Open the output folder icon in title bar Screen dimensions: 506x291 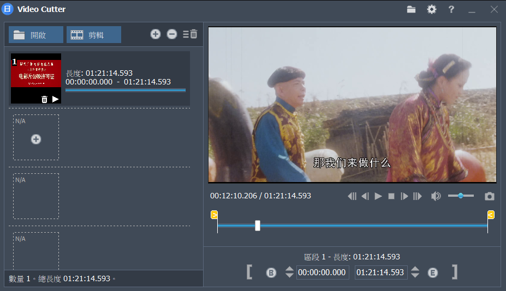coord(411,9)
